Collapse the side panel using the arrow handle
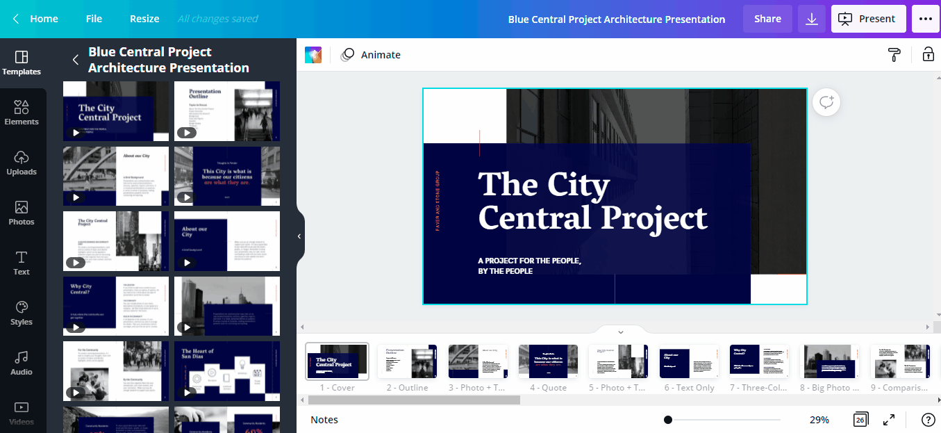941x433 pixels. (x=299, y=236)
